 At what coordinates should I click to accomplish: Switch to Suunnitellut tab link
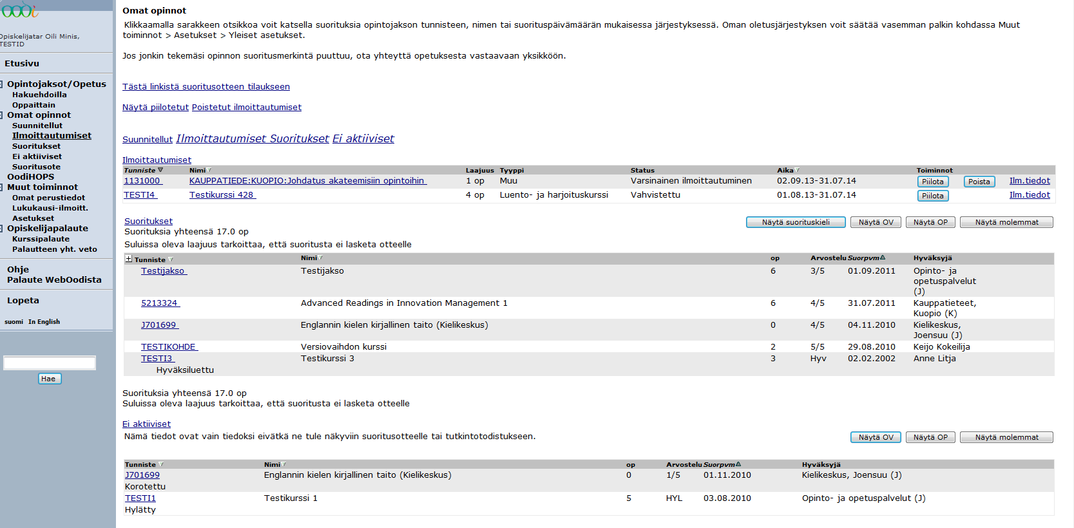point(148,140)
